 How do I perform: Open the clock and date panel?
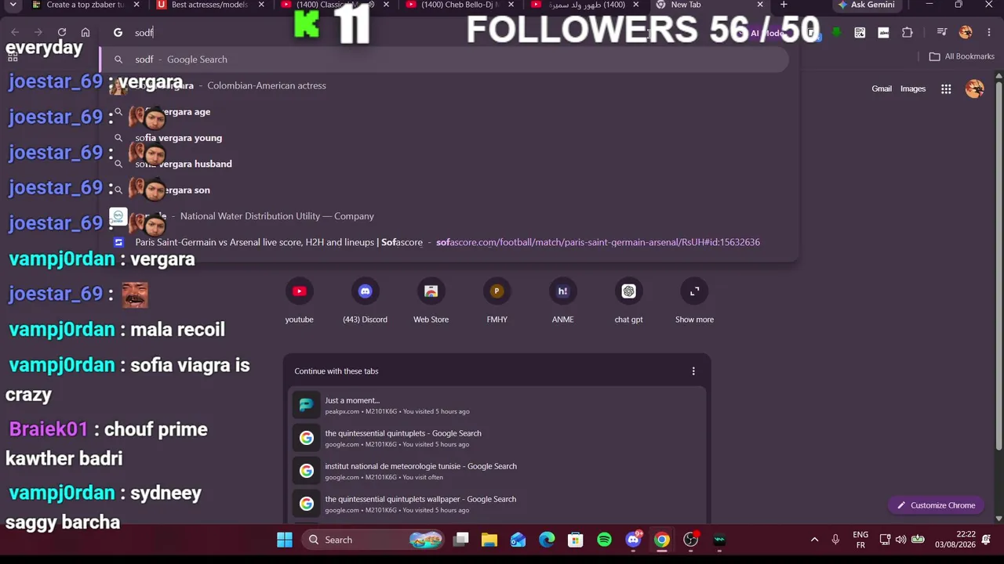pos(955,540)
